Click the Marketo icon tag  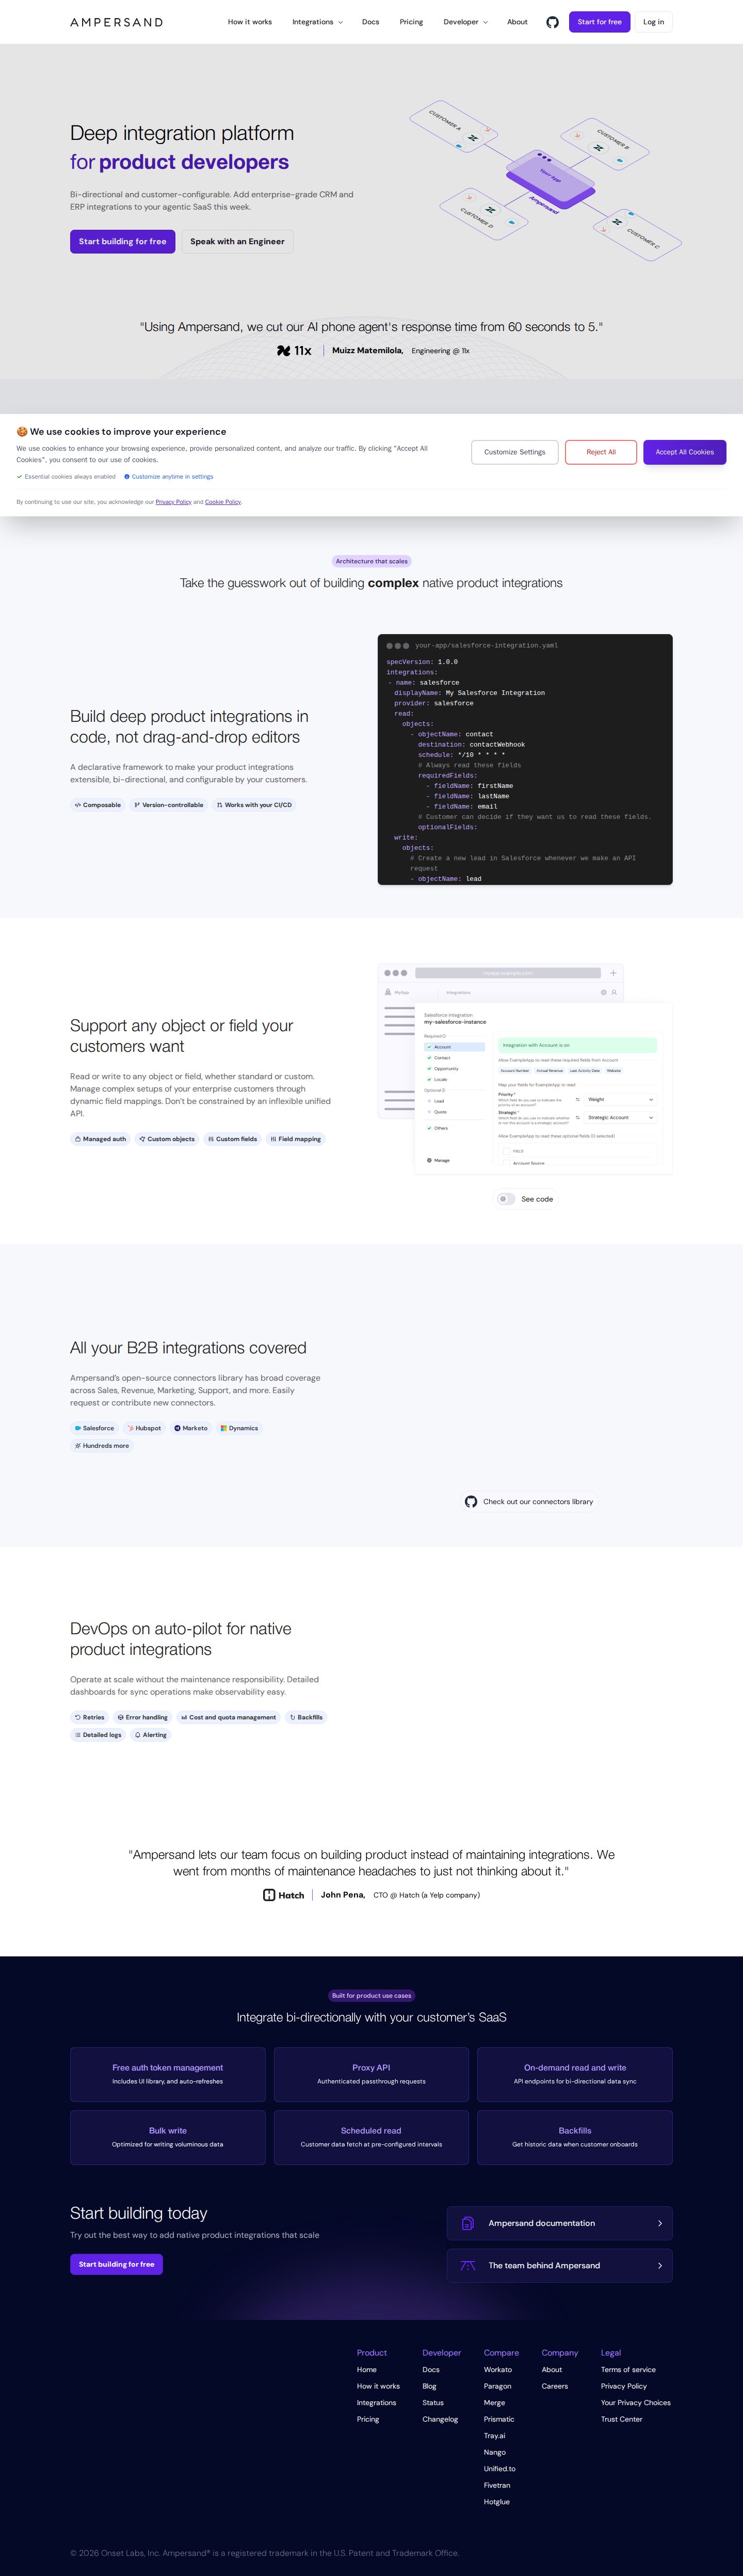(178, 1428)
